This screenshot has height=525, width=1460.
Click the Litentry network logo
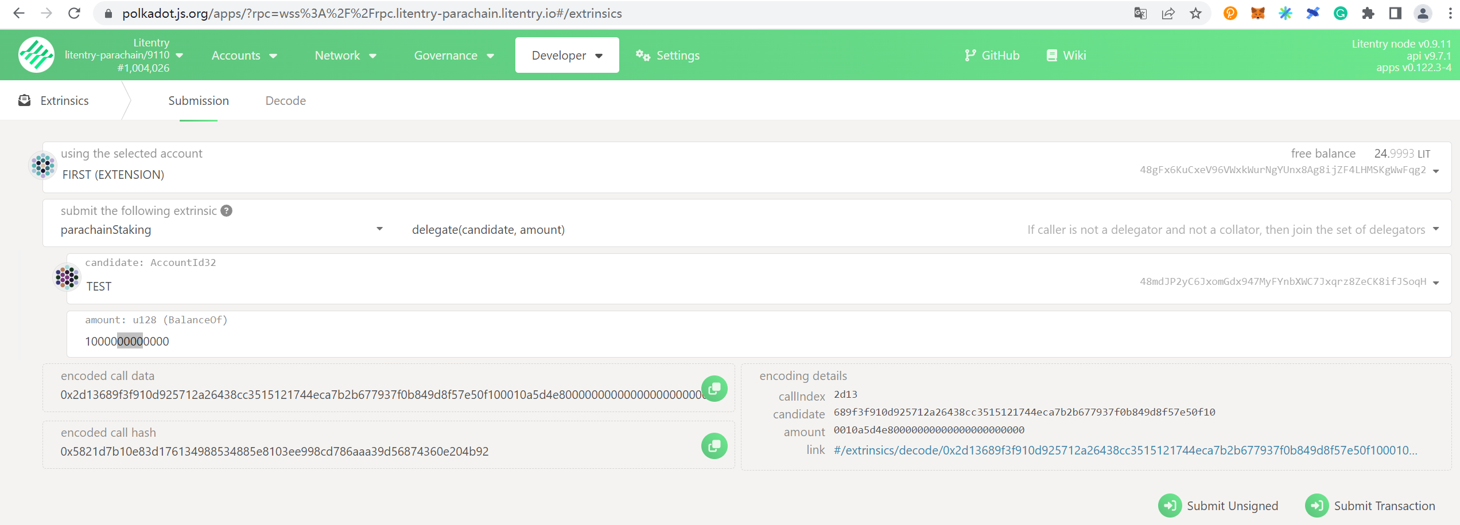36,55
